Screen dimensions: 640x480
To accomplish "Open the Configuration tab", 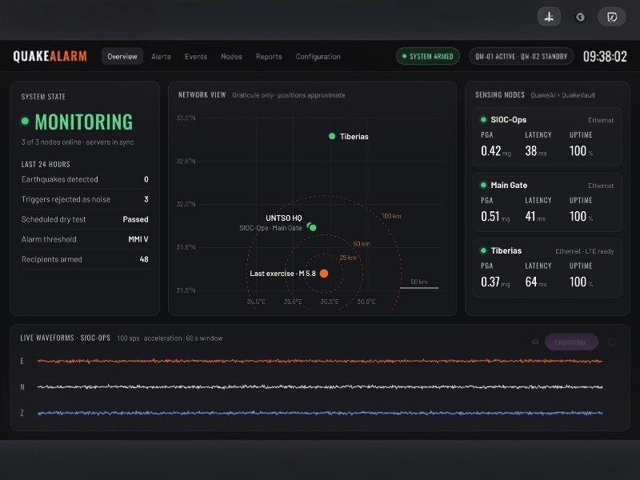I will coord(318,56).
